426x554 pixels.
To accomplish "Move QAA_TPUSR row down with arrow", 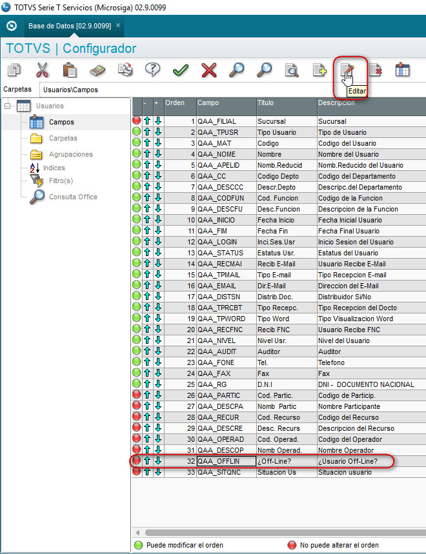I will [x=158, y=132].
